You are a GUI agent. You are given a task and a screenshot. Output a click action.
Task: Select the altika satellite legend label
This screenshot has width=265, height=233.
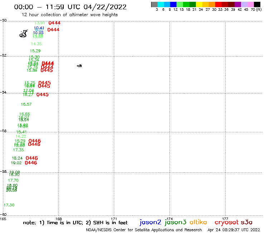pyautogui.click(x=198, y=222)
